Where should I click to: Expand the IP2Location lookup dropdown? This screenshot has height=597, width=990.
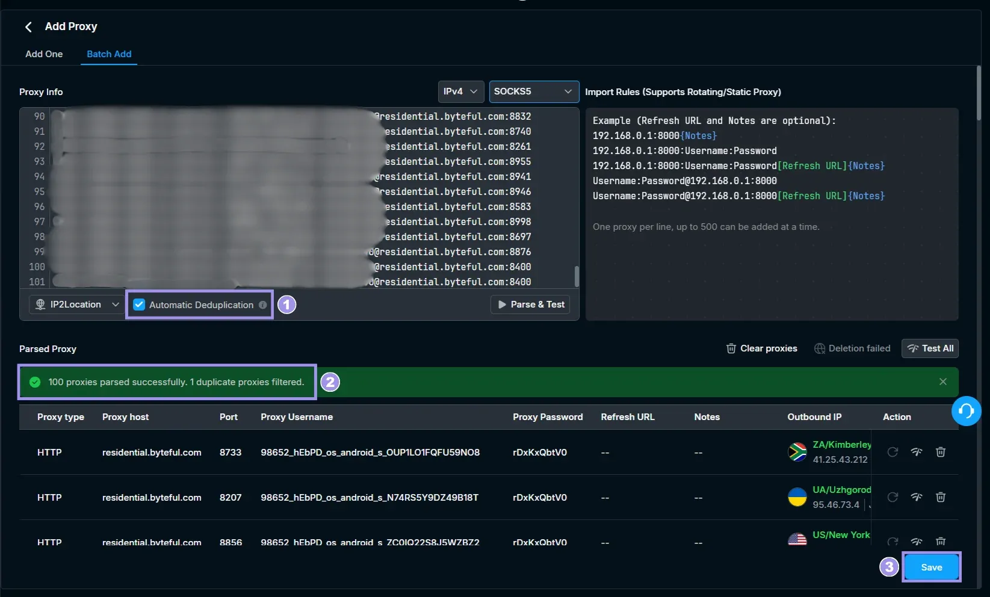[76, 305]
